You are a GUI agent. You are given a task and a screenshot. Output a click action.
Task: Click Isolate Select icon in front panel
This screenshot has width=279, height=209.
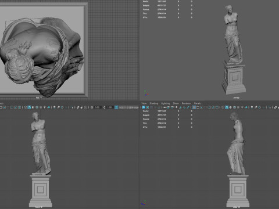pos(72,107)
